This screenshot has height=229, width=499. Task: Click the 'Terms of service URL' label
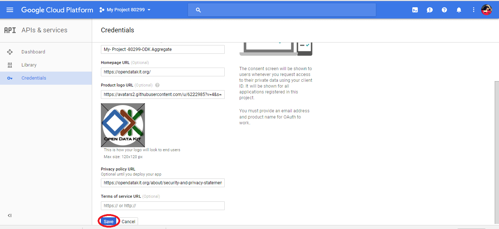click(x=121, y=196)
